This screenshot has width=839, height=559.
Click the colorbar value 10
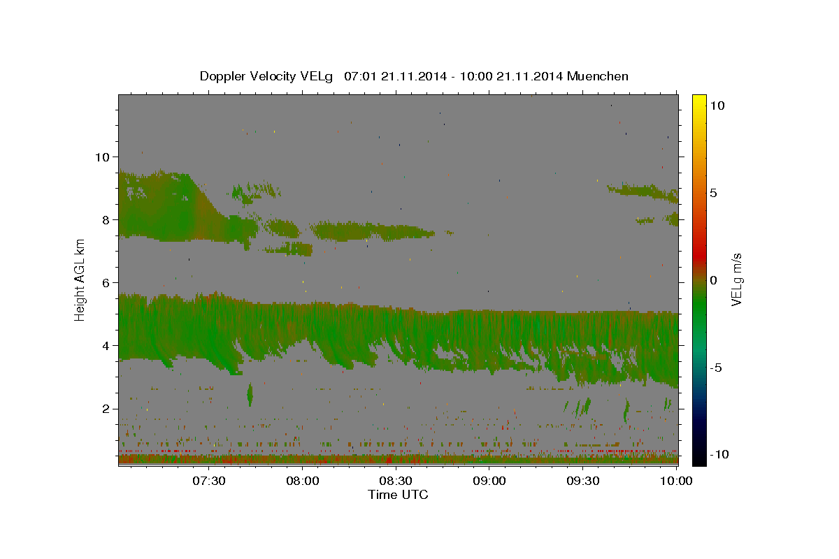tap(717, 106)
